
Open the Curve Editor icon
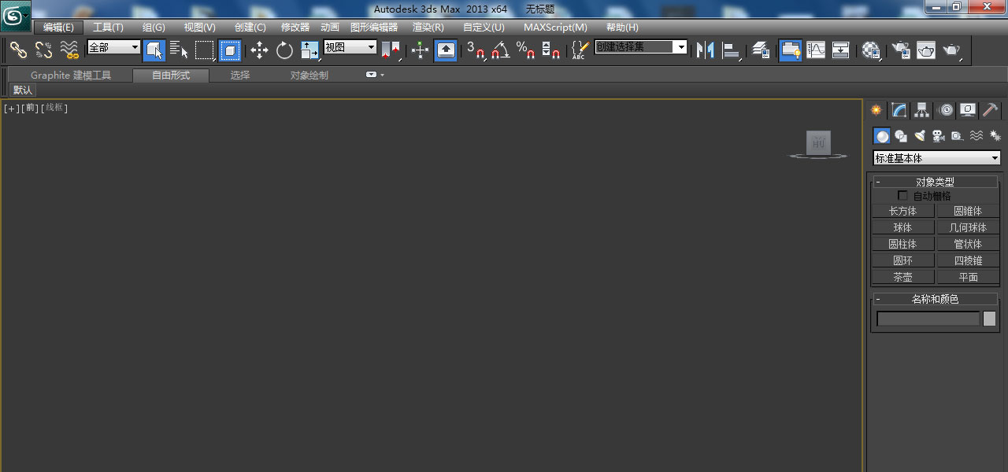click(816, 50)
